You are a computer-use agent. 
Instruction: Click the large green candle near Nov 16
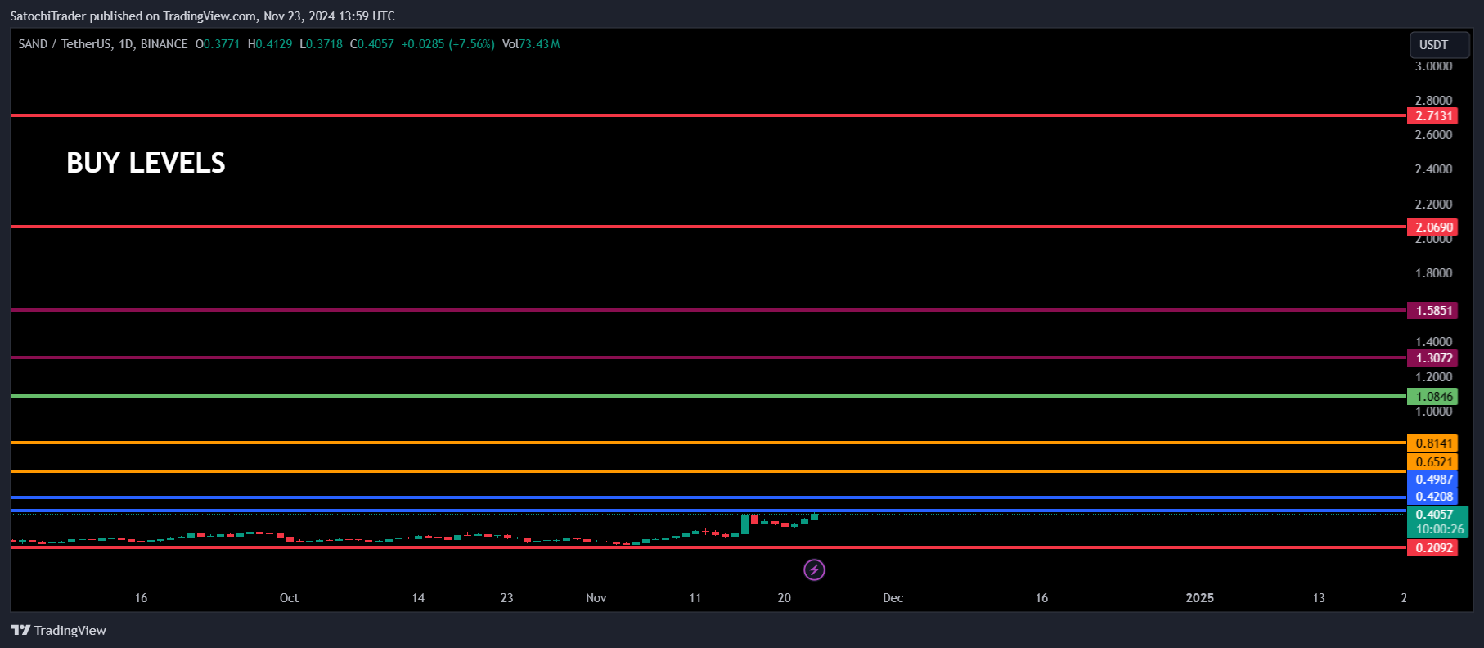coord(745,524)
